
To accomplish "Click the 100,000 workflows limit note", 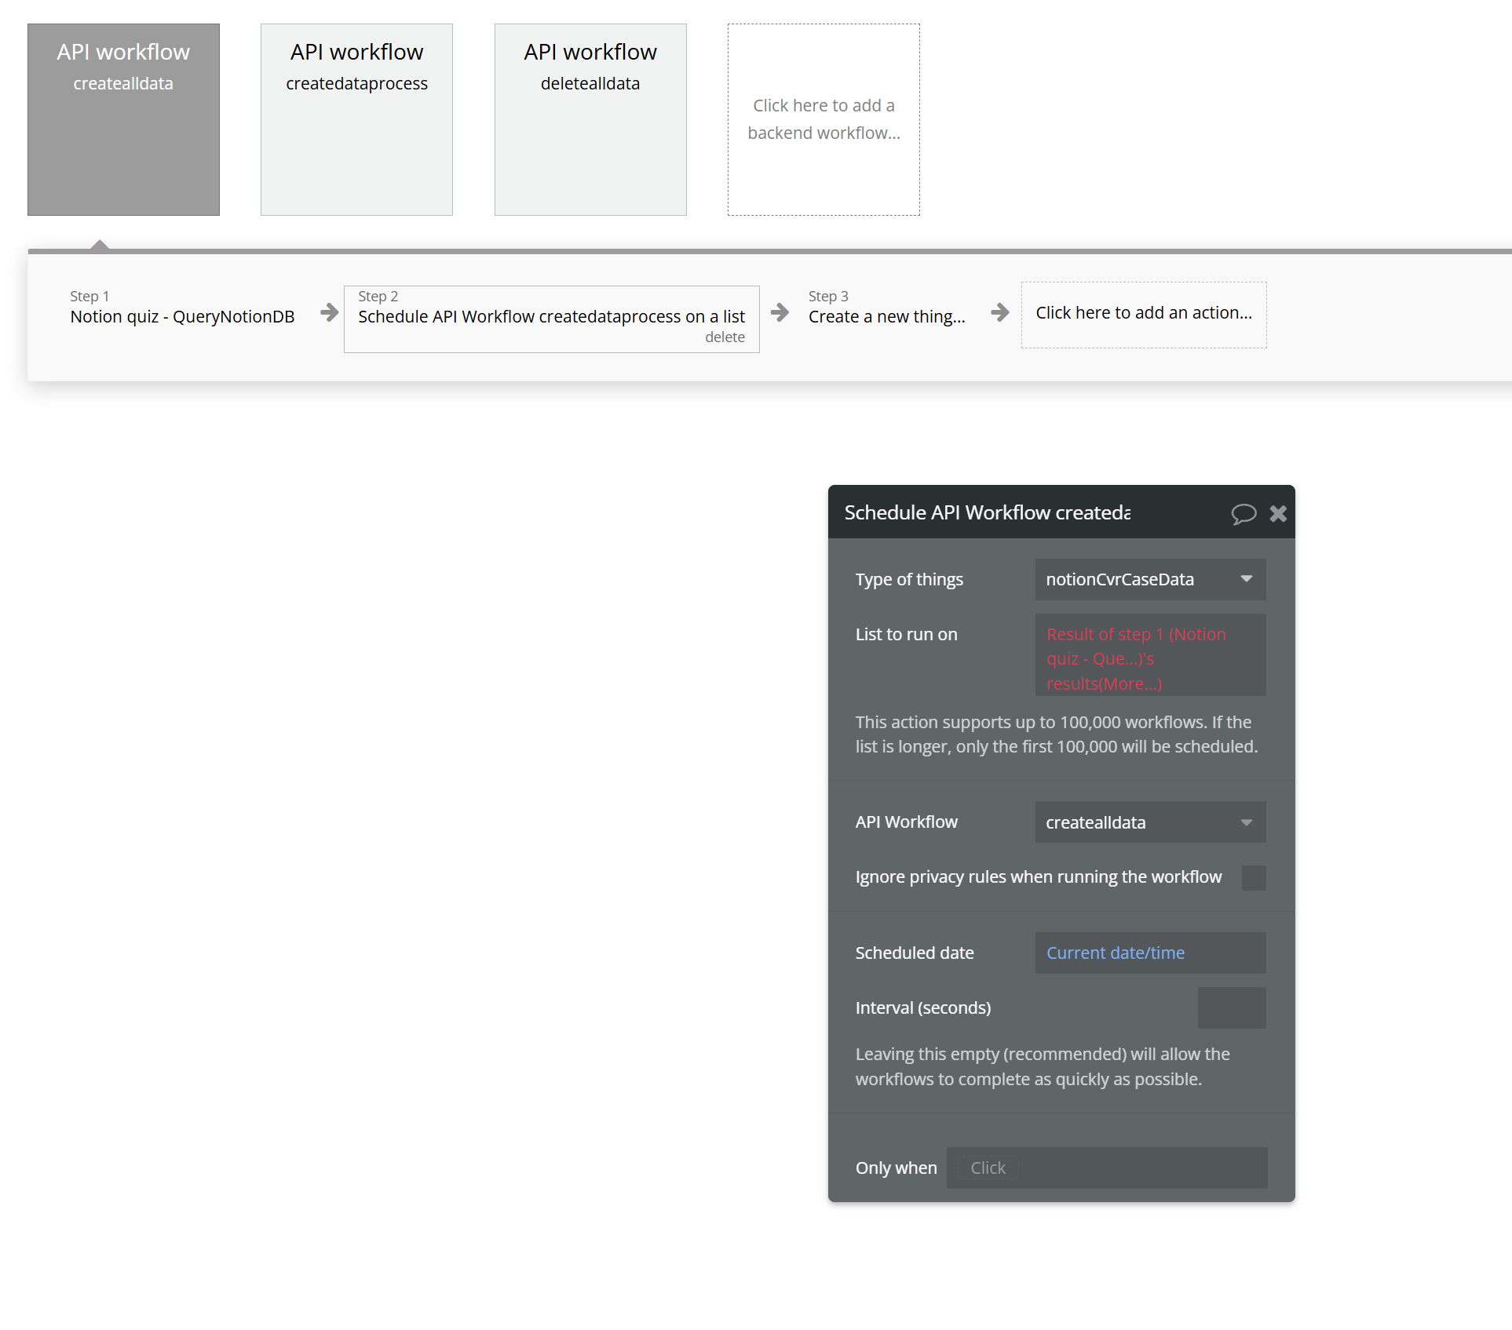I will pos(1057,734).
